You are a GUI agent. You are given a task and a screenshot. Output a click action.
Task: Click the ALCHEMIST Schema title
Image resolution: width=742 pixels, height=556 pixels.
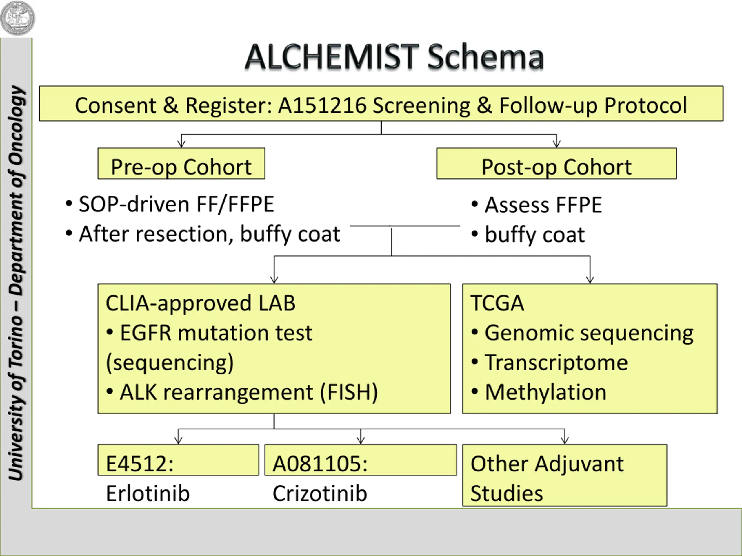tap(394, 57)
